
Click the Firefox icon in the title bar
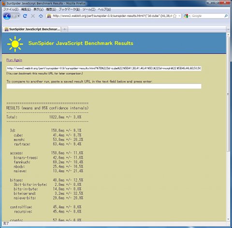tap(4, 3)
